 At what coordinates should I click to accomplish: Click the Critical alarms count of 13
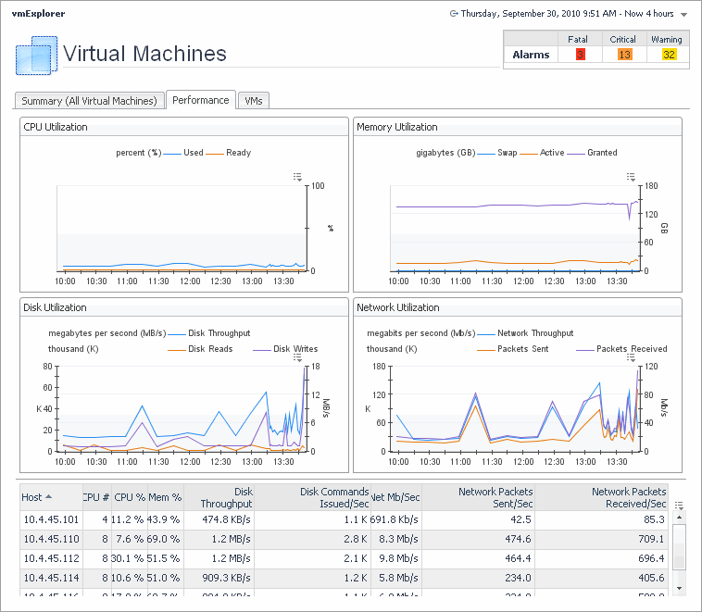(x=624, y=55)
